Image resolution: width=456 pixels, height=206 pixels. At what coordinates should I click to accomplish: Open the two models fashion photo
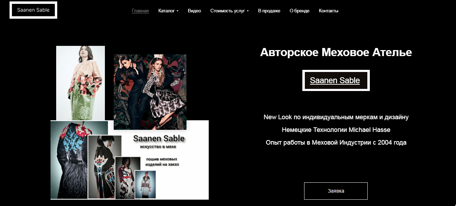(x=150, y=92)
